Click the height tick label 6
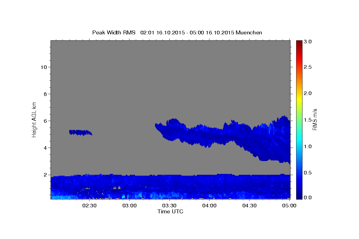Viewport: 359px width, 239px height. [x=45, y=121]
